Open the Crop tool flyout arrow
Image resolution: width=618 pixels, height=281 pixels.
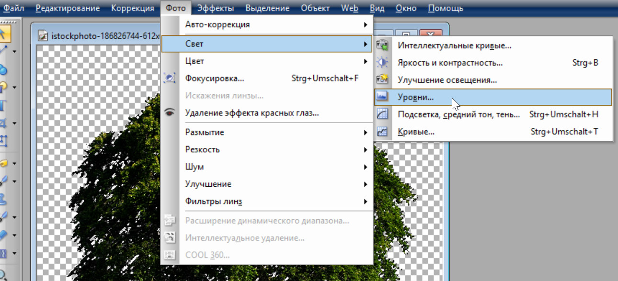point(14,124)
